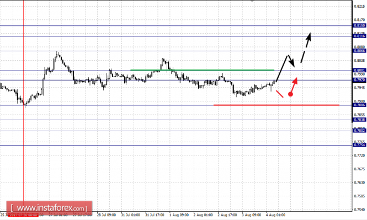The image size is (367, 220).
Task: Click the black downward arrow head
Action: tap(292, 63)
